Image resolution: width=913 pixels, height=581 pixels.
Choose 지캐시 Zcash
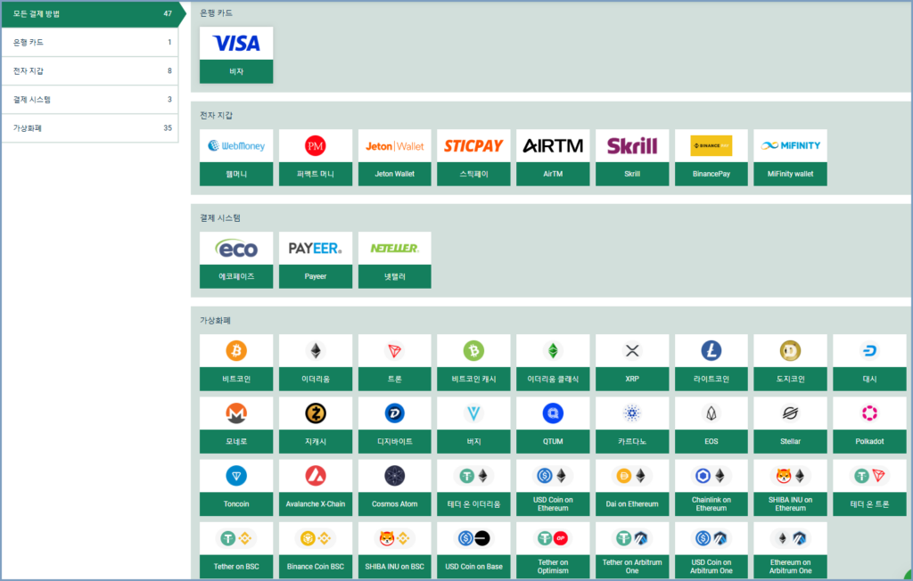315,425
